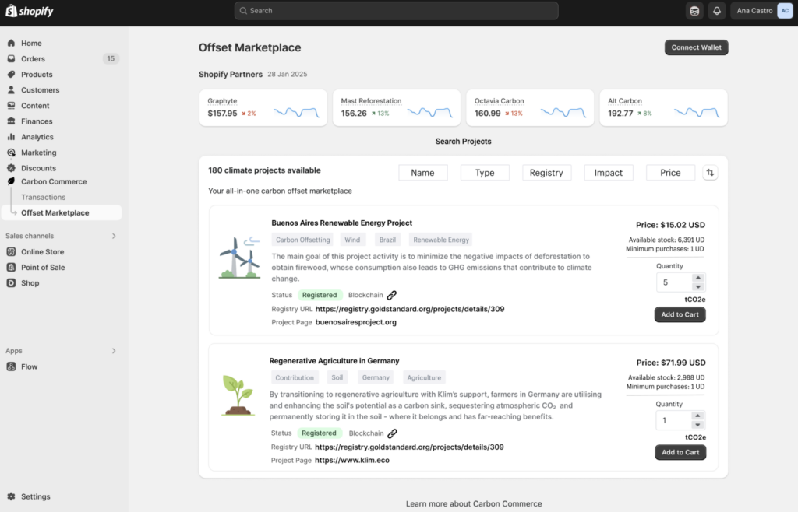Click the notifications bell icon
The image size is (798, 512).
(x=717, y=11)
